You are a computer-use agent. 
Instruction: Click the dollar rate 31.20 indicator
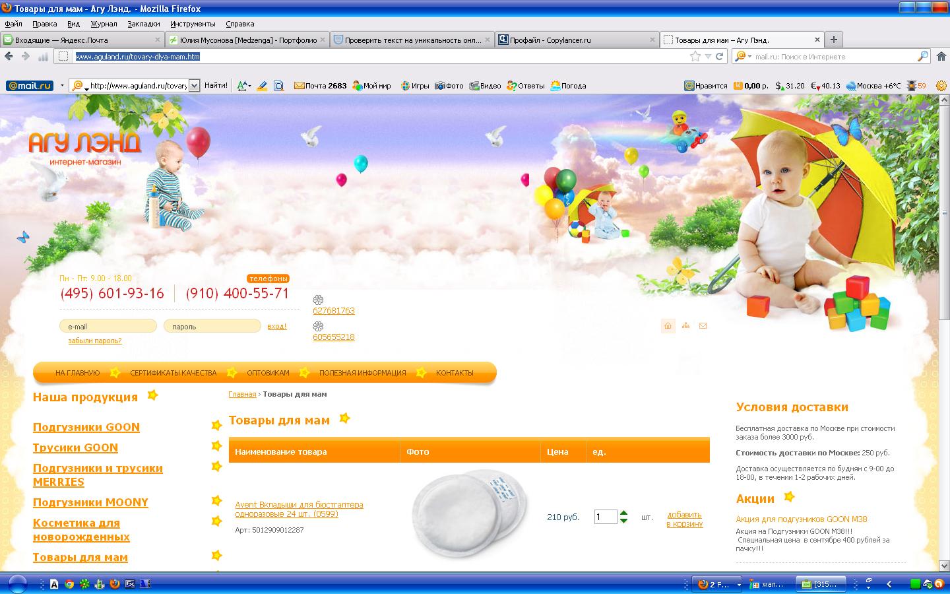point(790,86)
